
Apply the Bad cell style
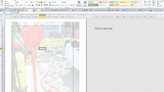pos(104,2)
